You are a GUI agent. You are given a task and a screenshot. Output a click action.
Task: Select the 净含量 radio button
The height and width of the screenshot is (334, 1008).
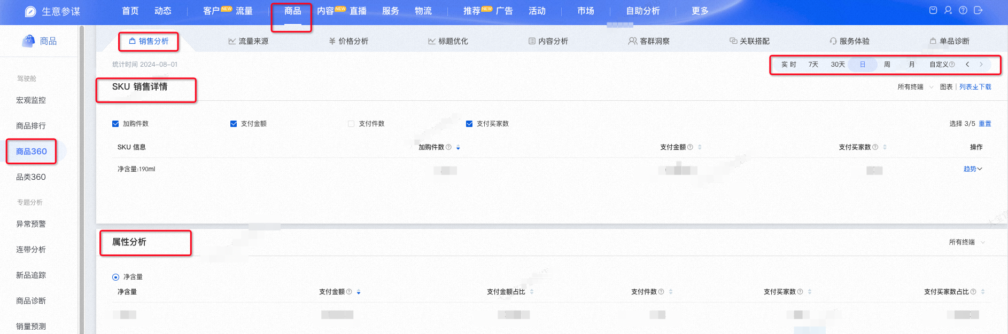point(115,277)
